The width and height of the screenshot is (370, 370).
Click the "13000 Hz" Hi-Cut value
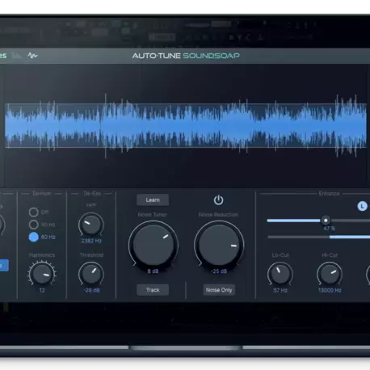click(x=330, y=290)
